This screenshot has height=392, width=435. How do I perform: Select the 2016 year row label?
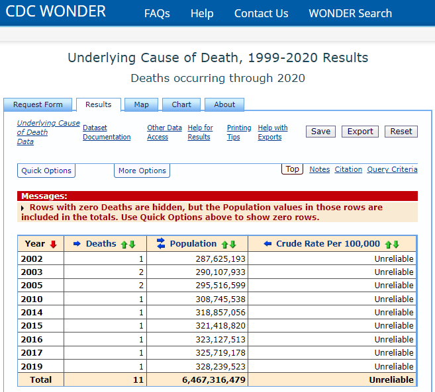(x=32, y=339)
